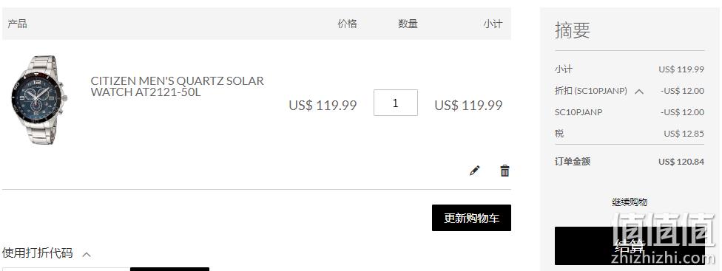
Task: Remove the watch using the trash icon
Action: point(505,171)
